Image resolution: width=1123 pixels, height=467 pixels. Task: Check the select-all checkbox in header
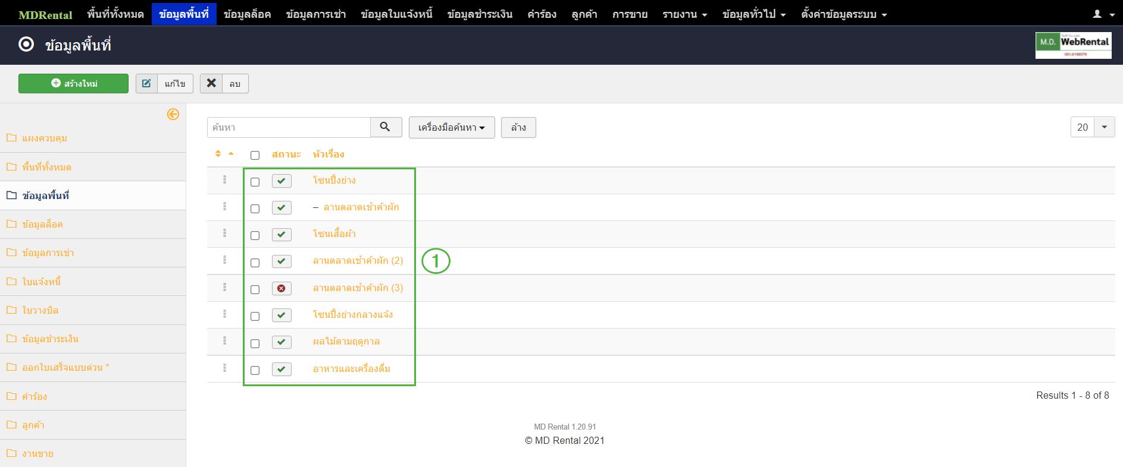[x=255, y=155]
